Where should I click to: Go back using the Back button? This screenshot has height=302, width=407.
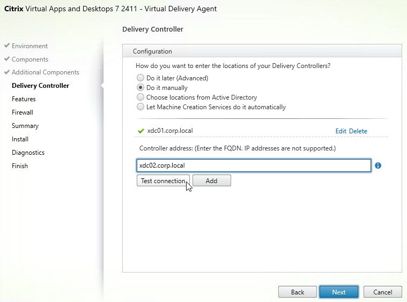point(298,292)
